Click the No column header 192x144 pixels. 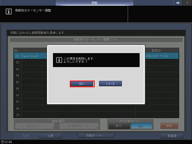16,50
